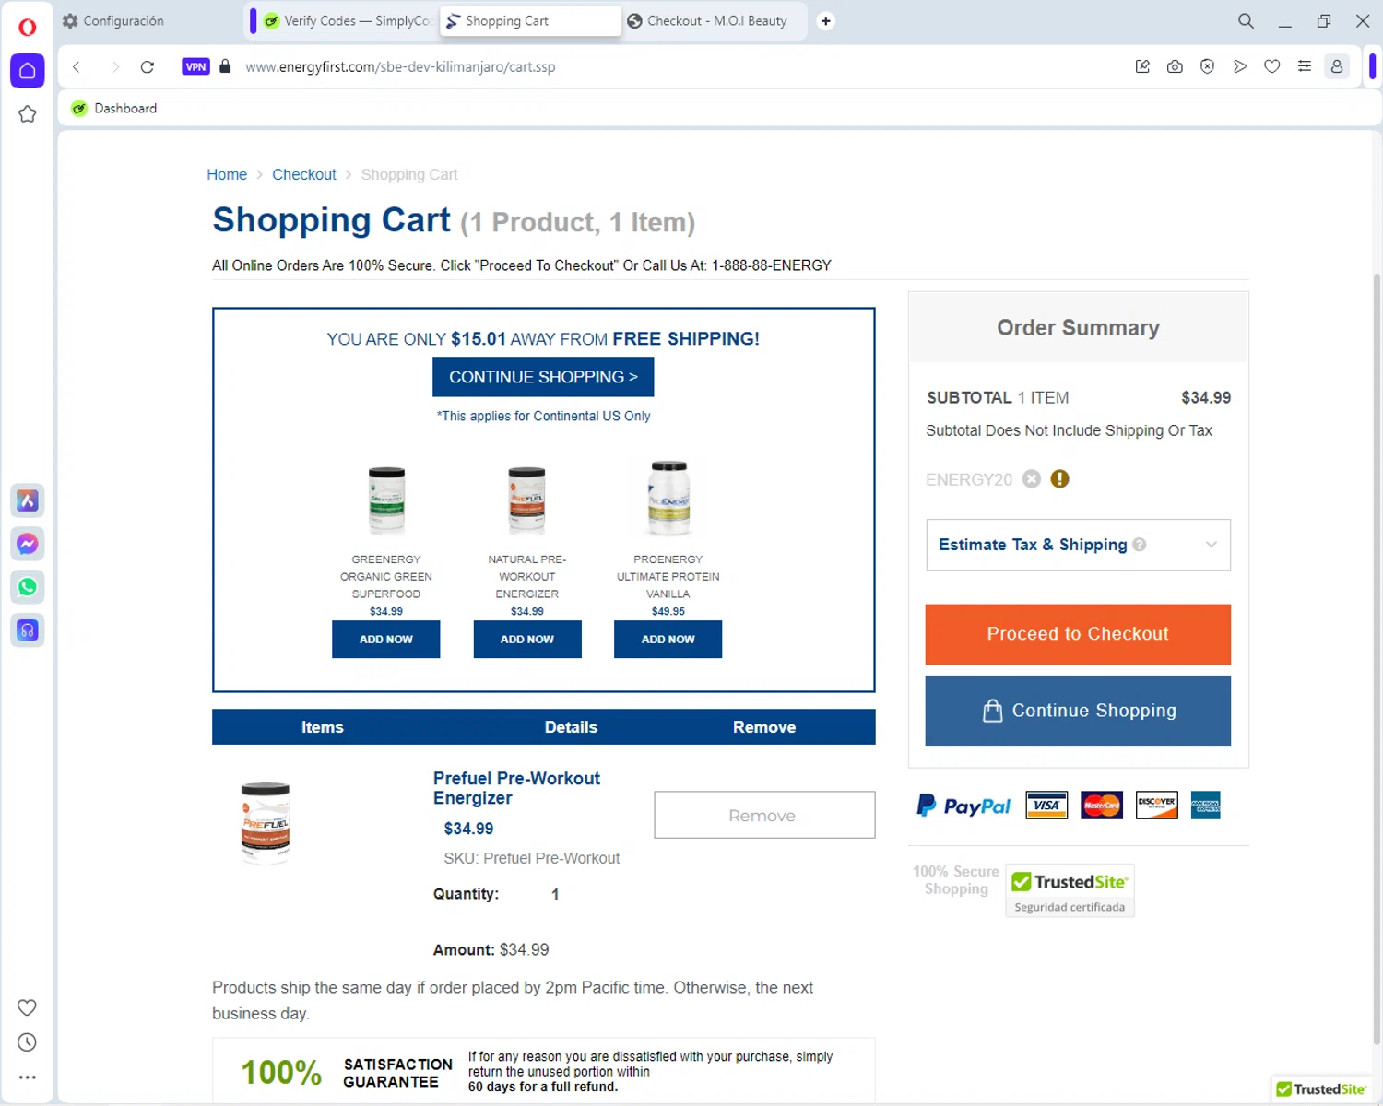Open WhatsApp in Opera sidebar

click(28, 587)
